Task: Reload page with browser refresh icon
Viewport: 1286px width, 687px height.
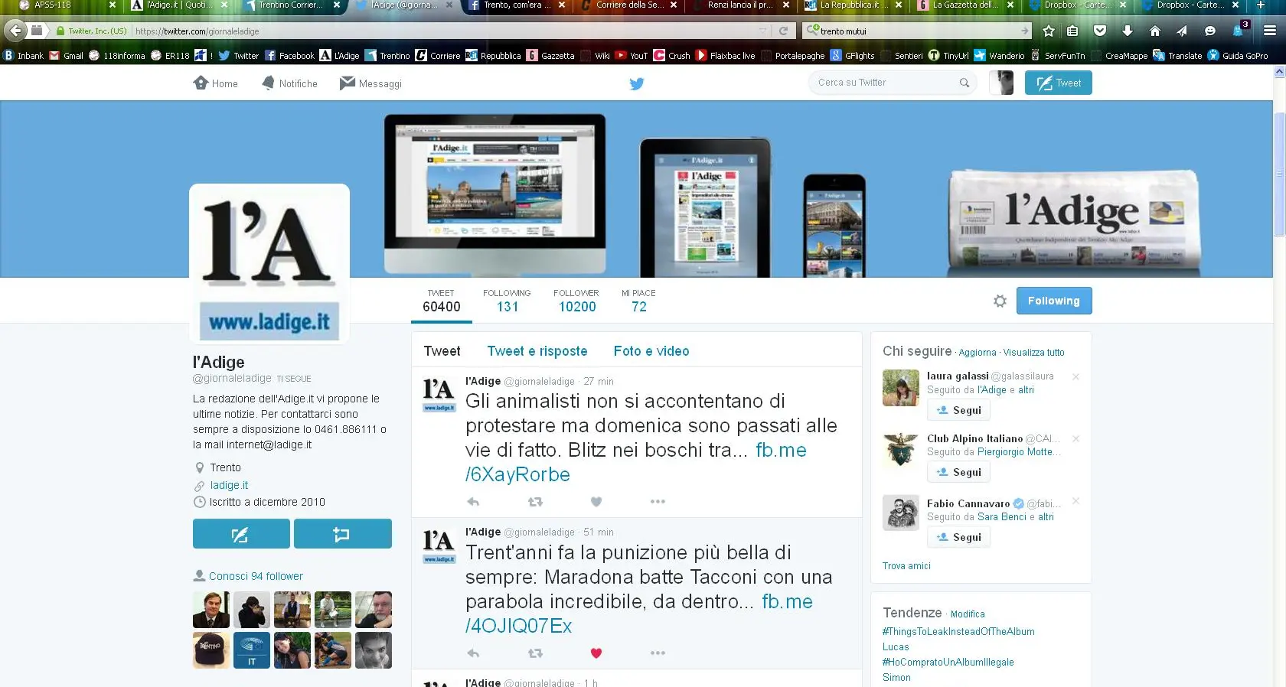Action: pos(783,31)
